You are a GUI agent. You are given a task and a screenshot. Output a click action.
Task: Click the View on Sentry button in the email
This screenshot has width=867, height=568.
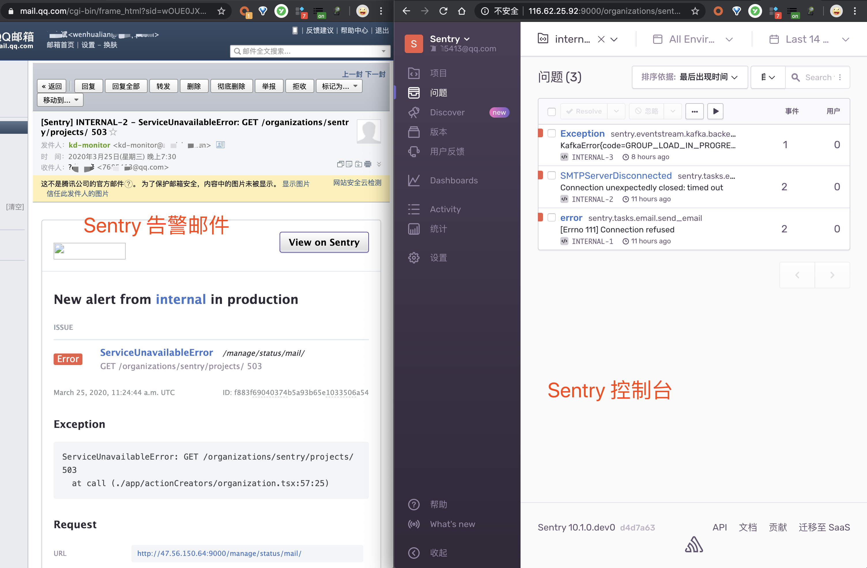click(324, 242)
